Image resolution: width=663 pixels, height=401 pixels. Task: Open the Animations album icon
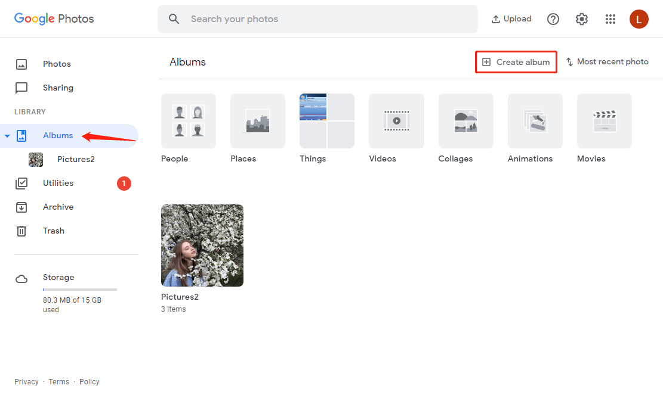535,121
